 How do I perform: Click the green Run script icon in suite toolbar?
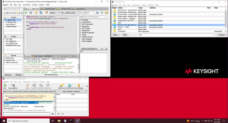26,13
